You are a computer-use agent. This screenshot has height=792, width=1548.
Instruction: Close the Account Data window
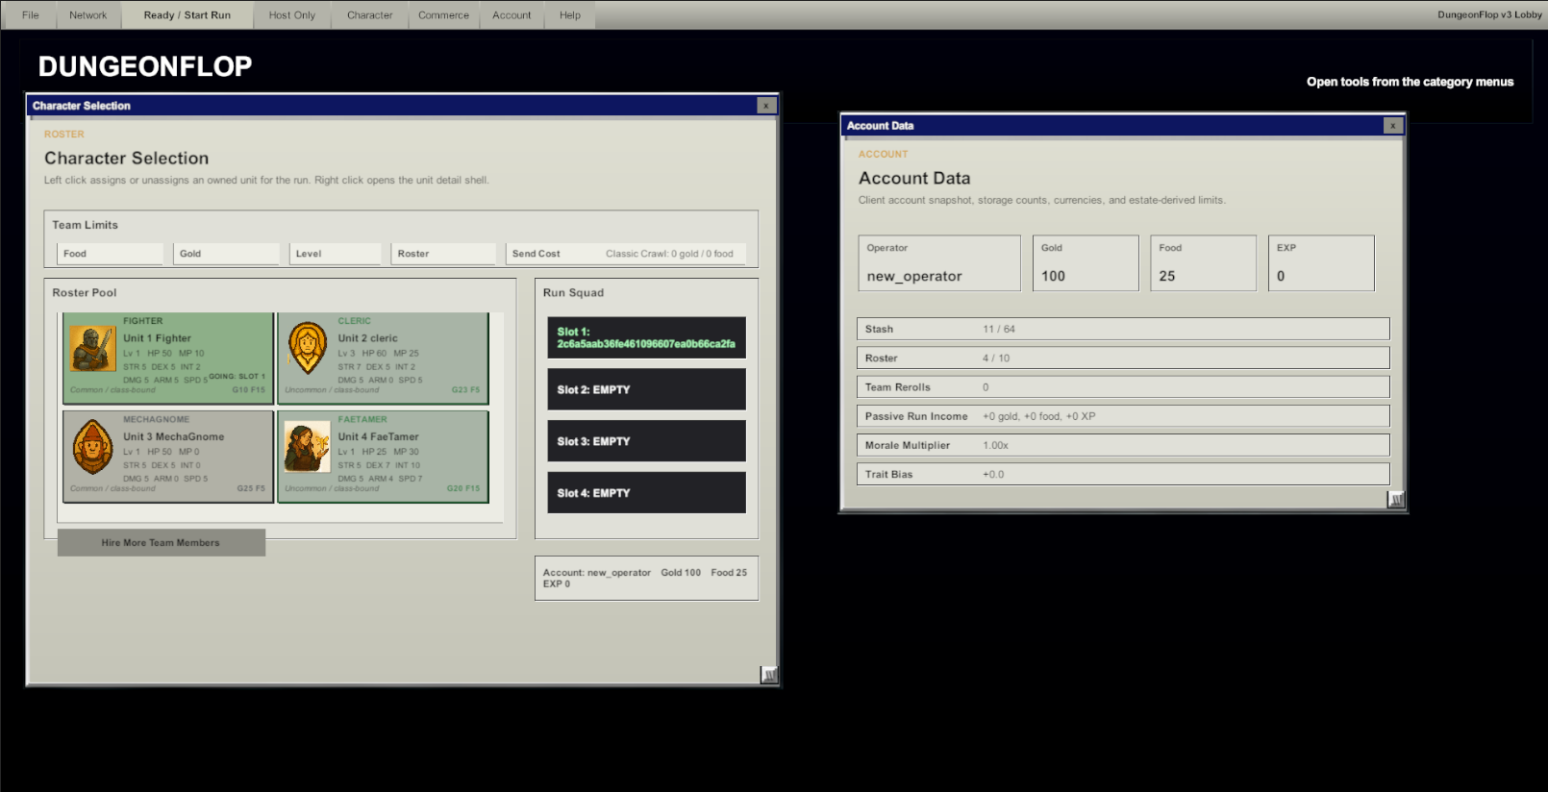1392,126
